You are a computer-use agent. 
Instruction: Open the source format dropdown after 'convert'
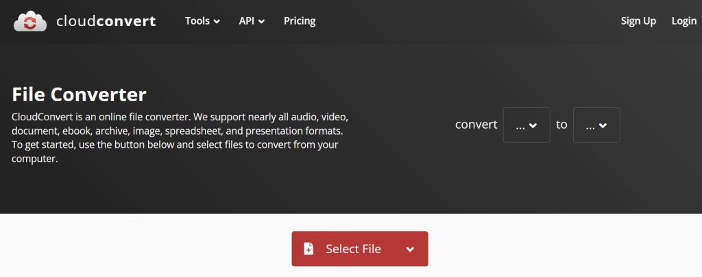[526, 125]
